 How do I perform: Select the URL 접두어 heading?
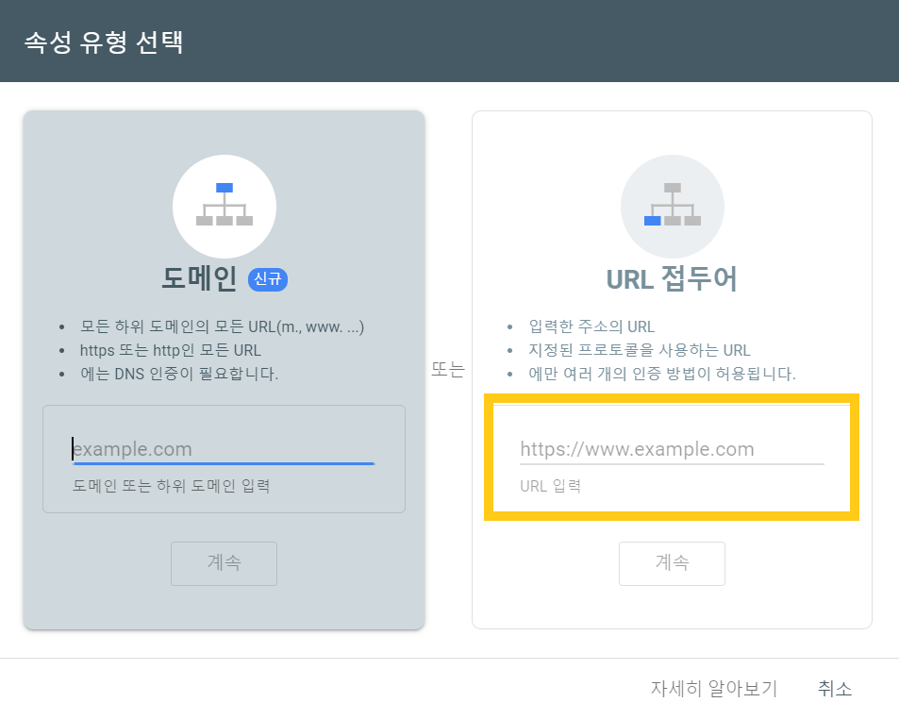tap(672, 279)
